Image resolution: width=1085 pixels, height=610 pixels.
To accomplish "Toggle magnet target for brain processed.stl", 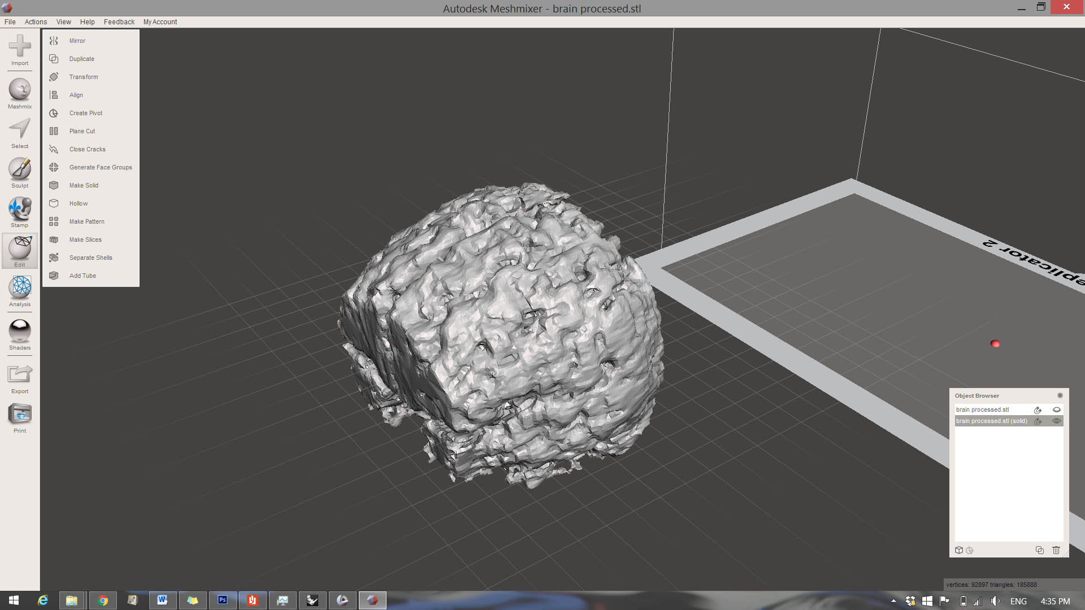I will [1038, 410].
